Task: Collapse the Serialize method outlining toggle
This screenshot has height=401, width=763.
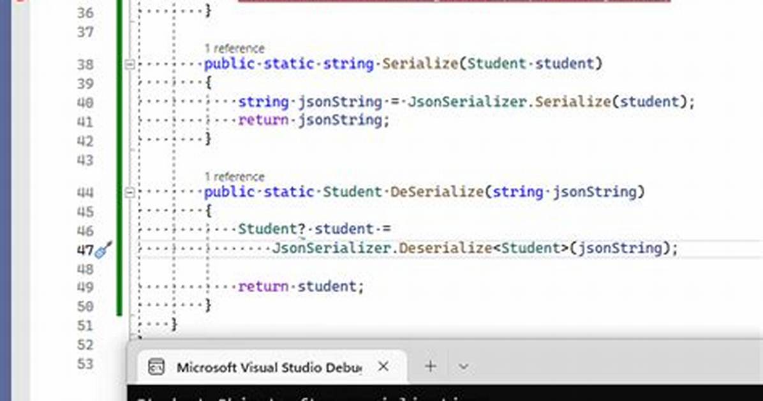Action: pyautogui.click(x=130, y=64)
